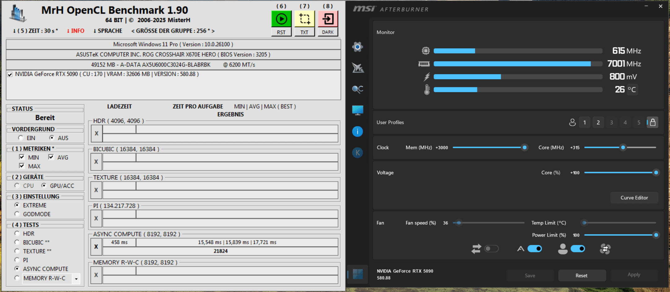Select user profile 3
This screenshot has height=292, width=670.
pyautogui.click(x=611, y=122)
